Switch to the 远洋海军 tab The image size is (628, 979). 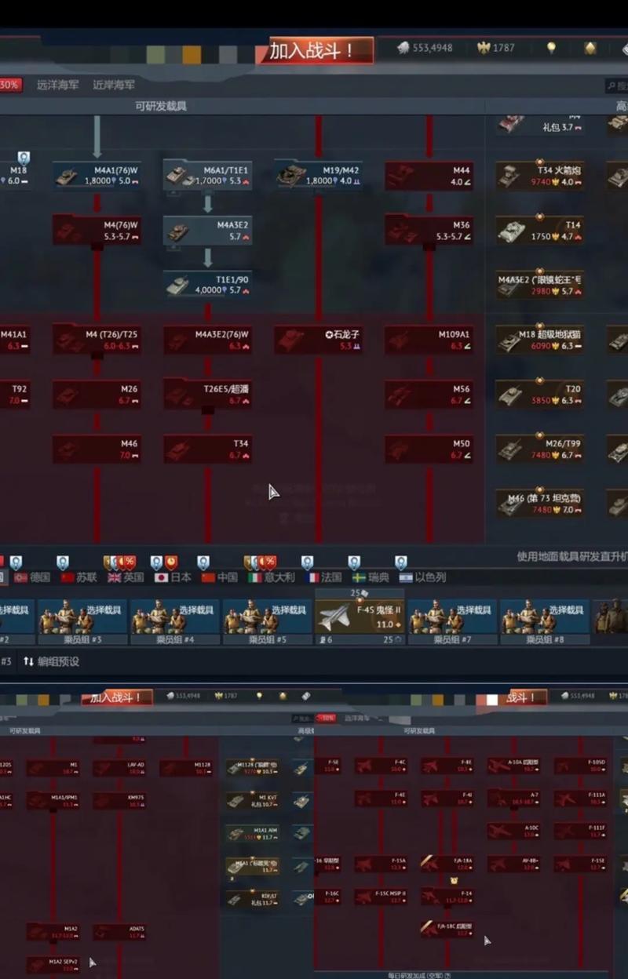point(59,85)
